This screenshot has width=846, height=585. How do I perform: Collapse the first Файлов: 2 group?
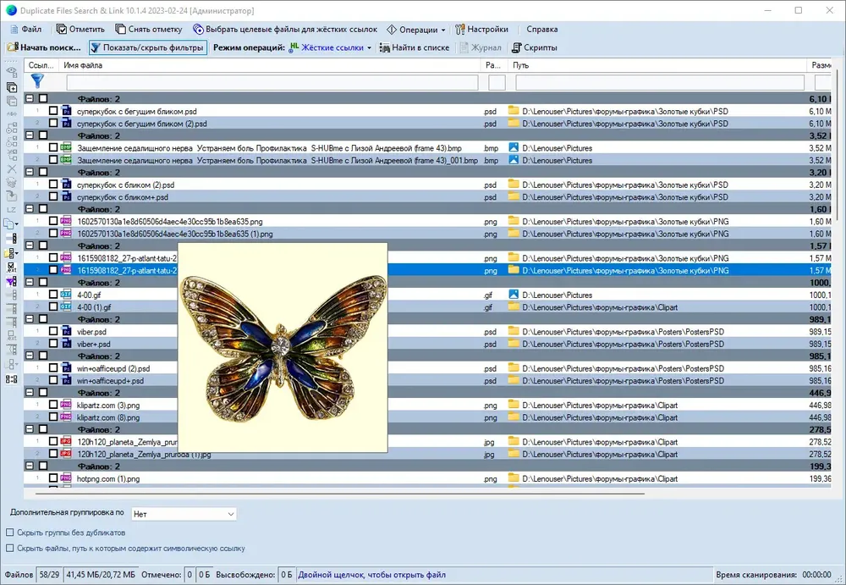(x=30, y=98)
